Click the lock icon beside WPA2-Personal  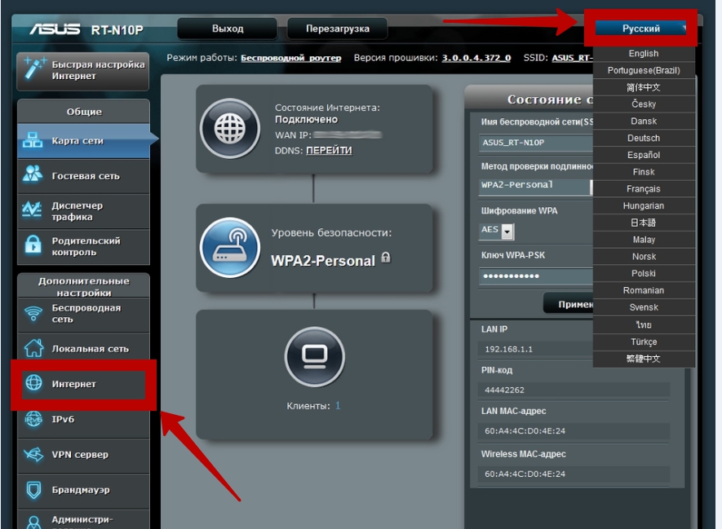[x=386, y=258]
